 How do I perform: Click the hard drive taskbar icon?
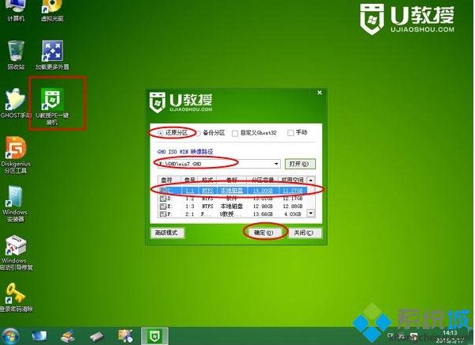97,336
